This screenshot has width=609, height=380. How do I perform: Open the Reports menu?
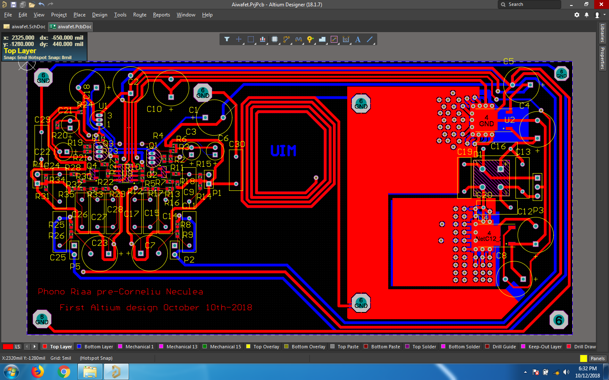pos(162,15)
